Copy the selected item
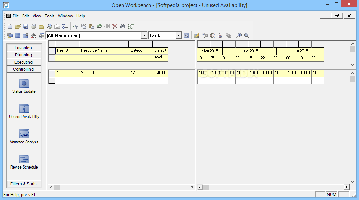This screenshot has height=200, width=359. coord(84,26)
